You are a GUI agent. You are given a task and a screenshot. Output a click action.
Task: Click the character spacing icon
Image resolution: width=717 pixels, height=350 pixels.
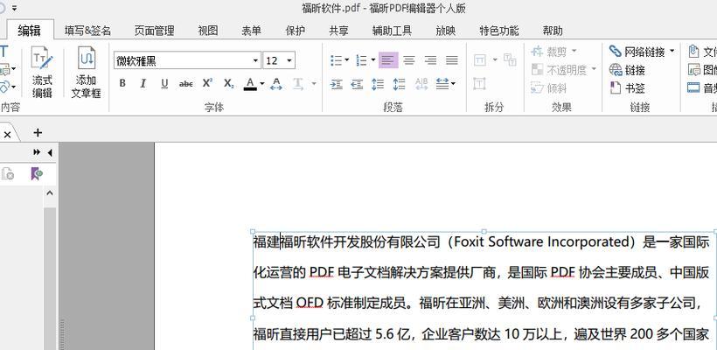coord(276,84)
